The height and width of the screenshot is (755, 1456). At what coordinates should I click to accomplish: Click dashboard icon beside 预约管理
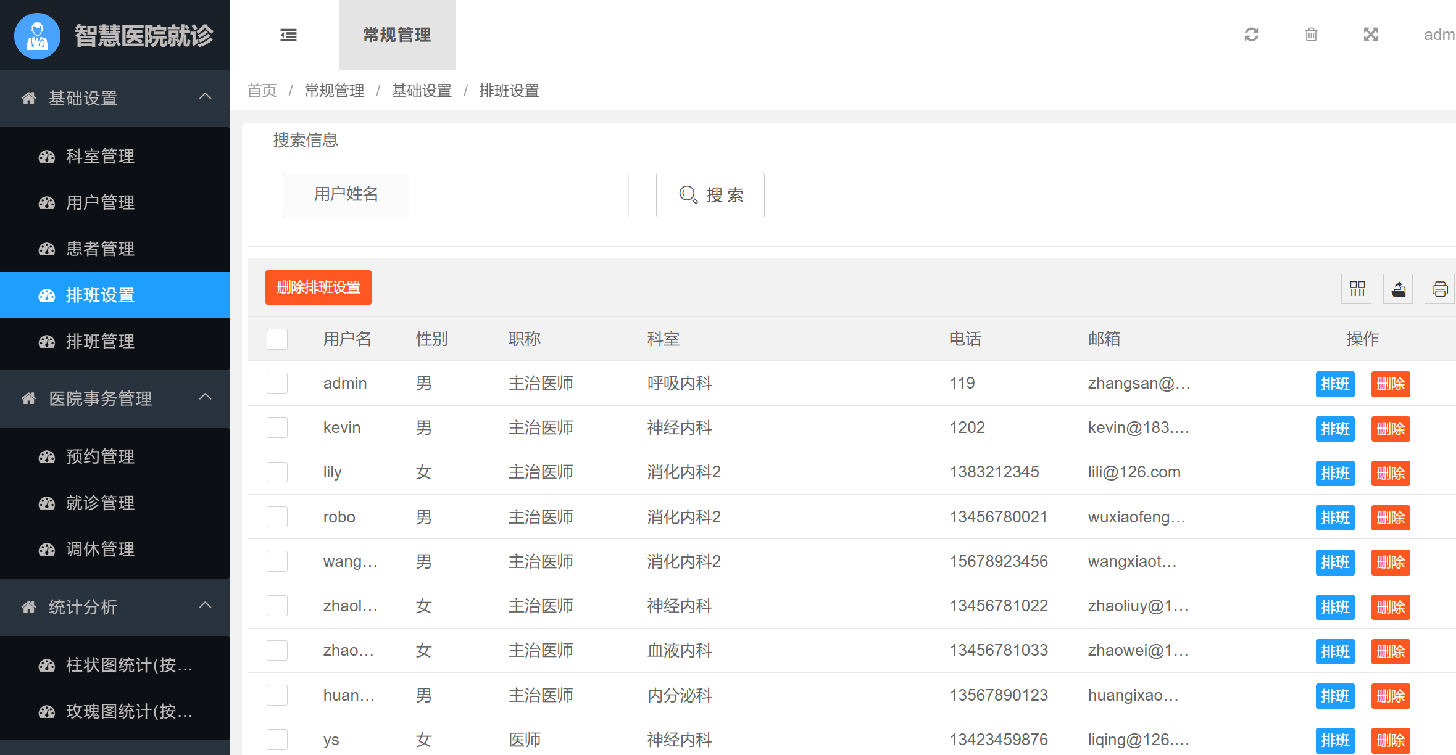click(x=47, y=457)
